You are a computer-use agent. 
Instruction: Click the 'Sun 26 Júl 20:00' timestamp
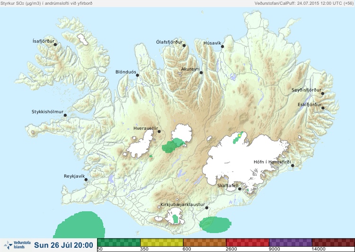click(63, 245)
